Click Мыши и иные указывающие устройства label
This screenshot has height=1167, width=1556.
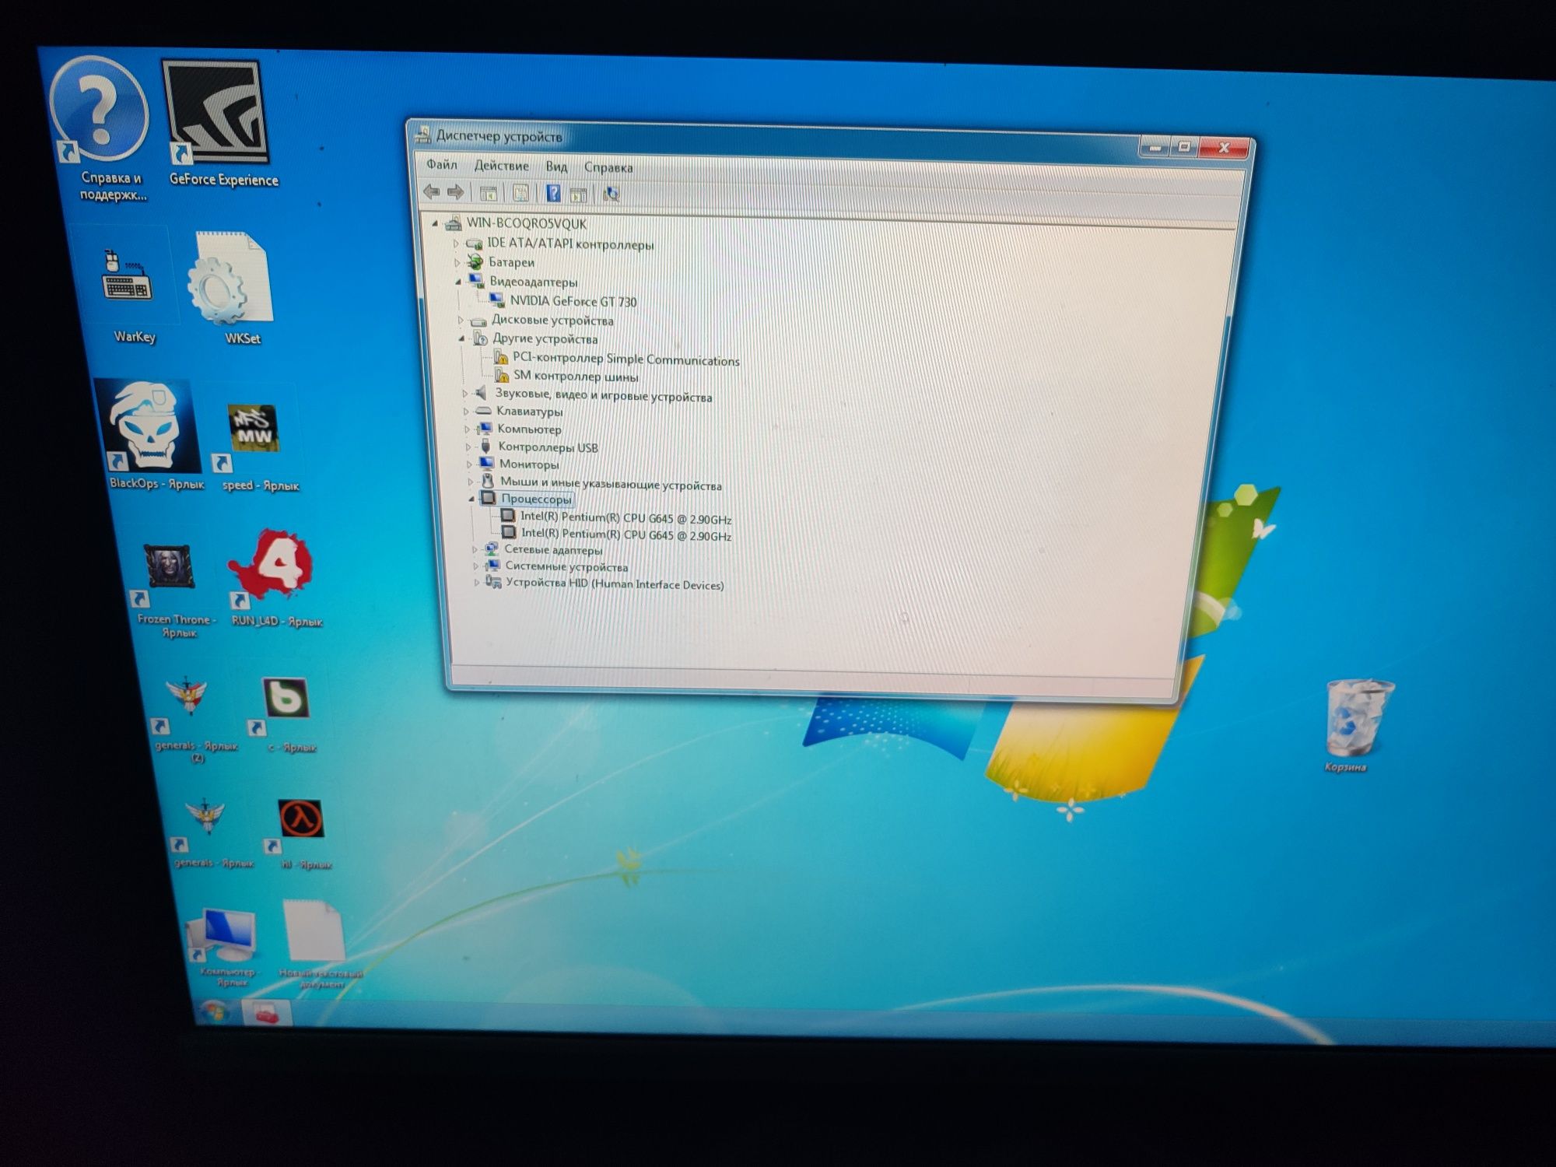(x=611, y=484)
